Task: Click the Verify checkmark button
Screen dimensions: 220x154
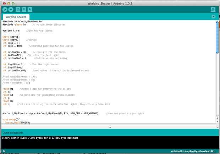Action: [x=5, y=10]
